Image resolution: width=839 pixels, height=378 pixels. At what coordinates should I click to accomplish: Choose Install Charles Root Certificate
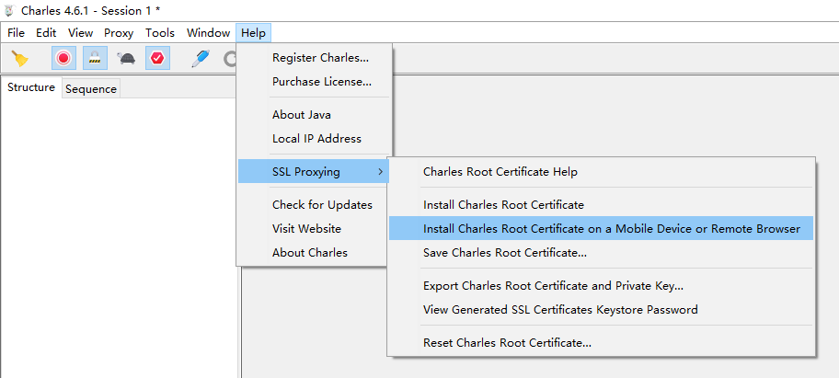(x=601, y=205)
